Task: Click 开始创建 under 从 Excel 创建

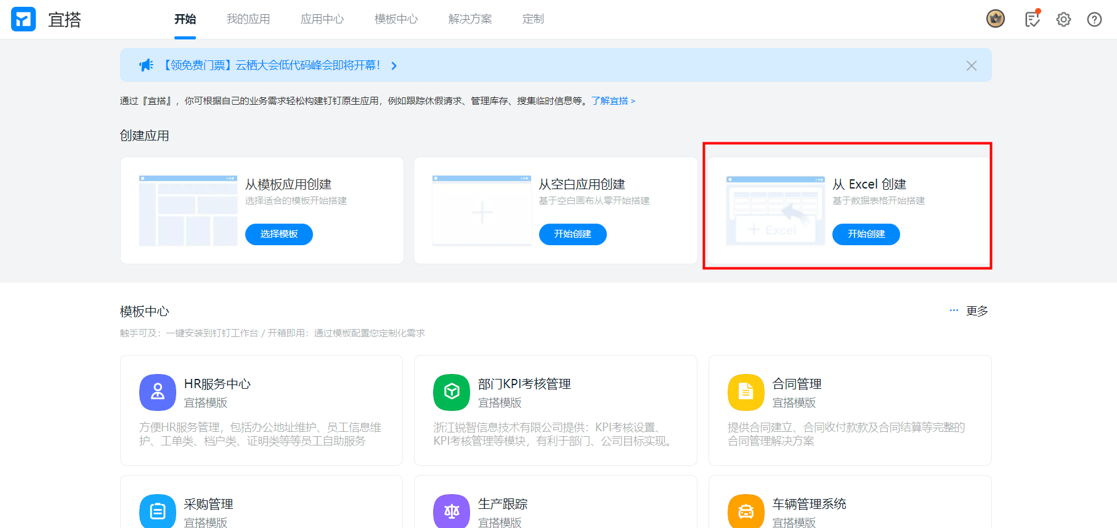Action: coord(866,234)
